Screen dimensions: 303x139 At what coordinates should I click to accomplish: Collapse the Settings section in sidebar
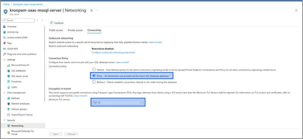4,59
